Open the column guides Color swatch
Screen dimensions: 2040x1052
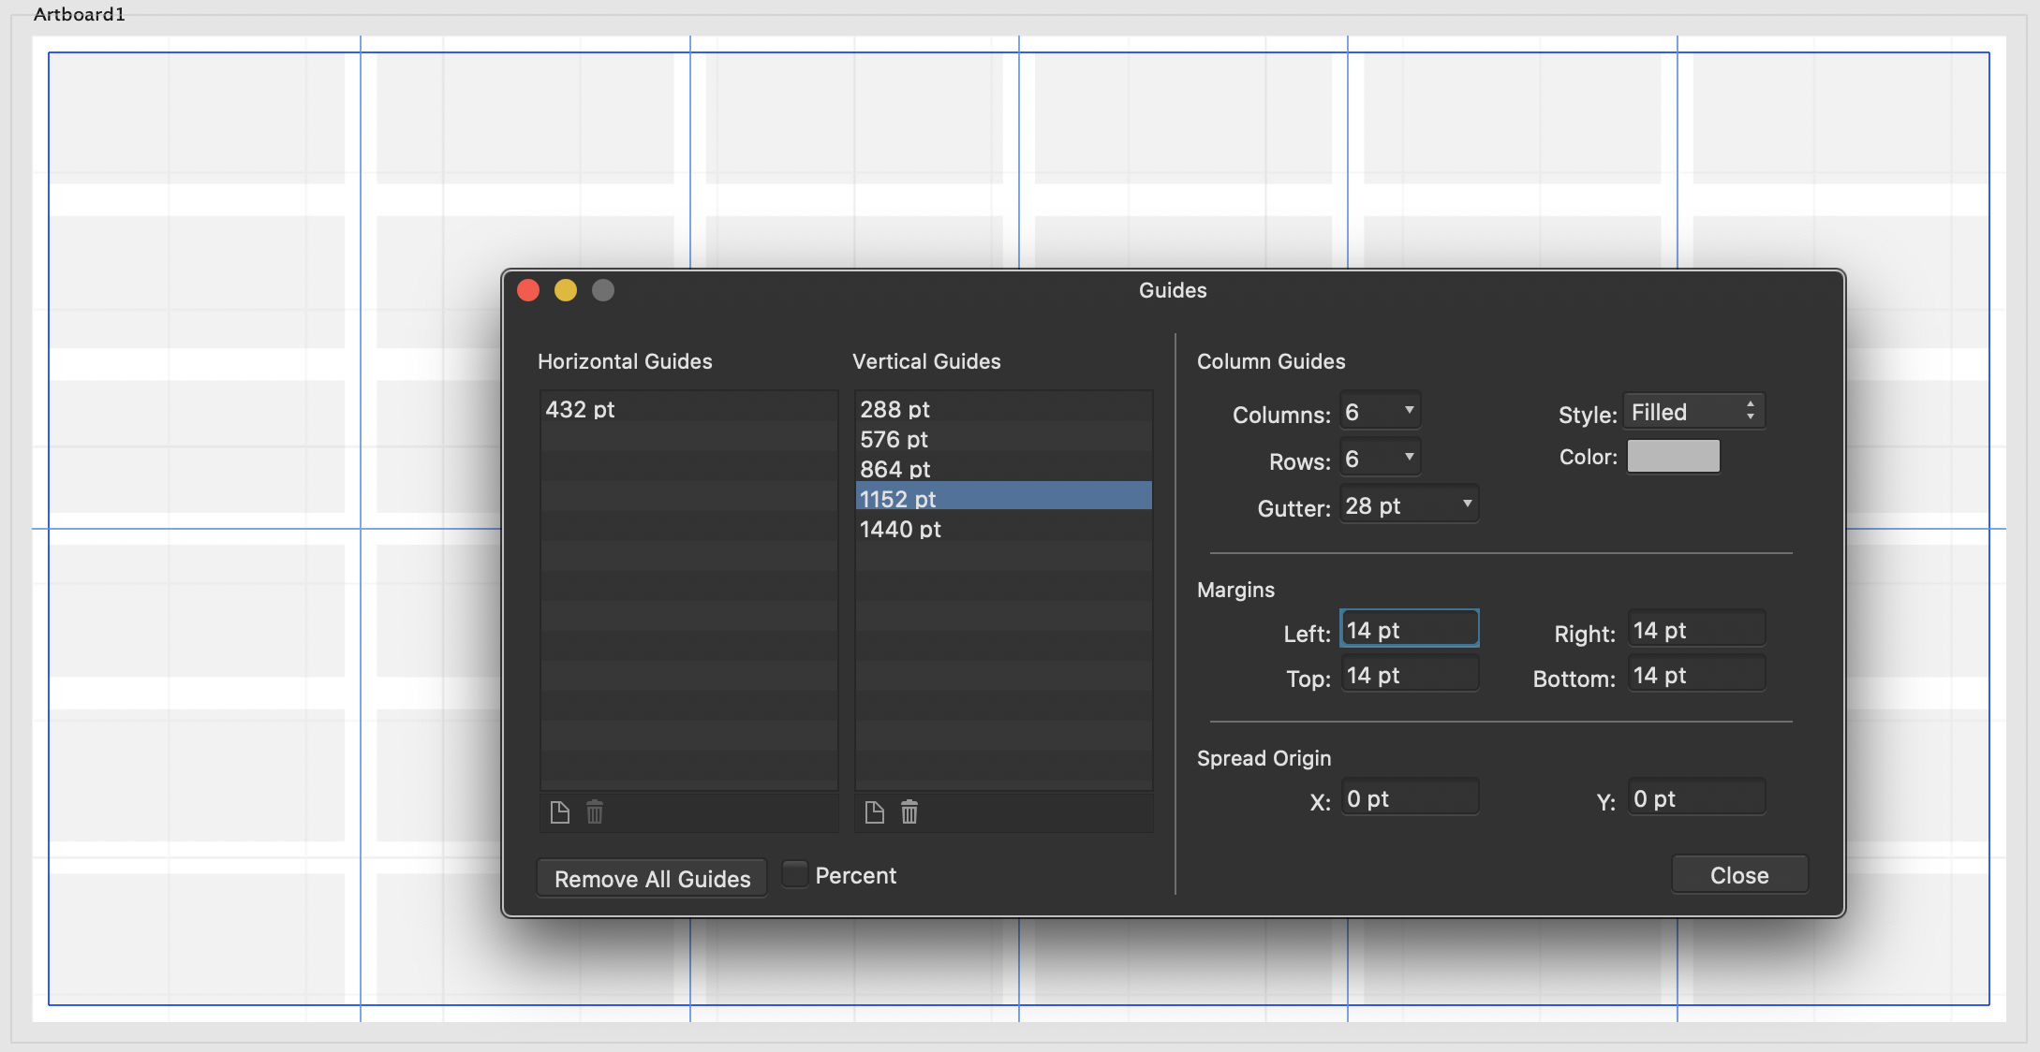pos(1673,457)
